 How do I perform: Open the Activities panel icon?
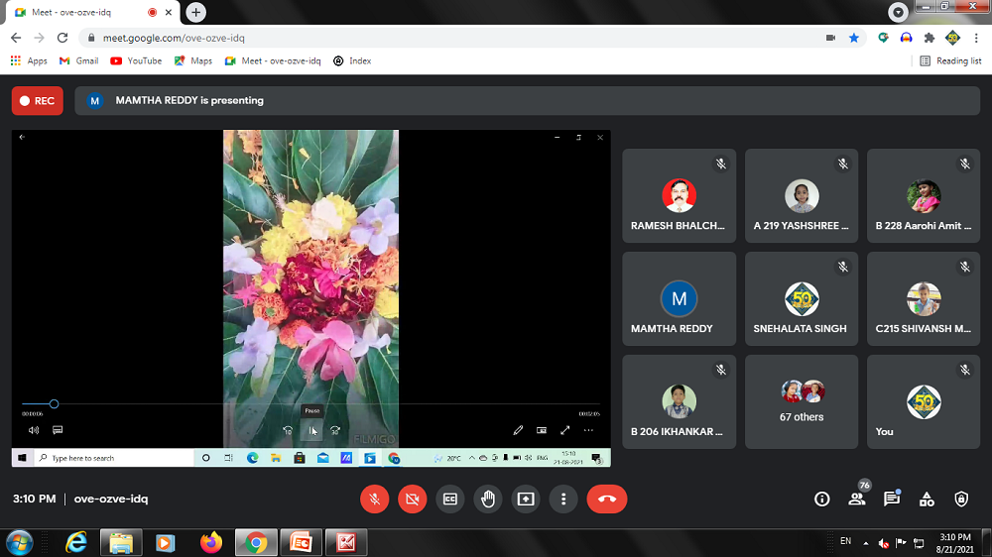[x=926, y=500]
